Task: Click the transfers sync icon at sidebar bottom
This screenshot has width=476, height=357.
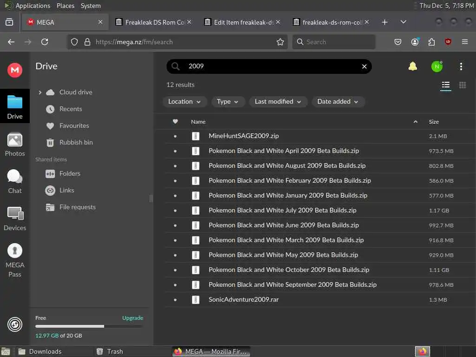Action: pos(14,324)
